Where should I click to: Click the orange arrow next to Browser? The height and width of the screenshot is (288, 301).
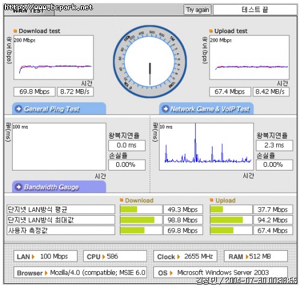46,273
